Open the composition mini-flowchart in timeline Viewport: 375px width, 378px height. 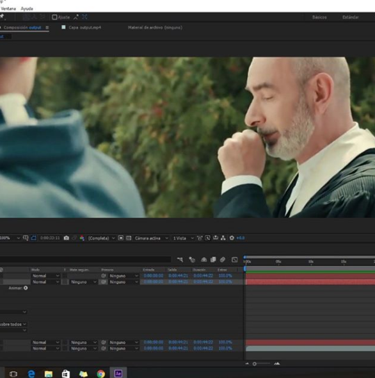[x=180, y=259]
